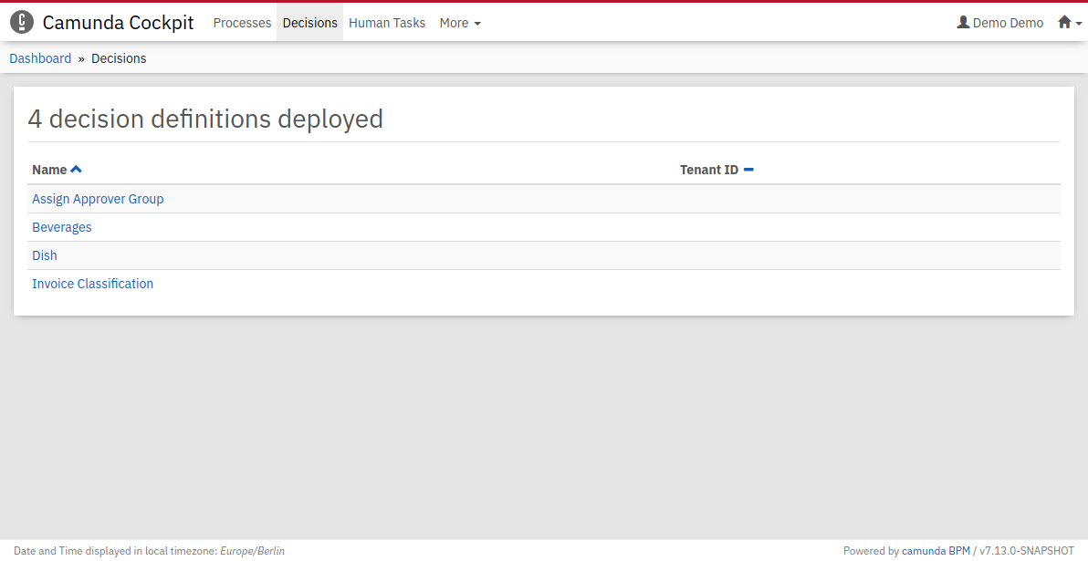This screenshot has width=1088, height=561.
Task: Click the Tenant ID column header text
Action: coord(708,170)
